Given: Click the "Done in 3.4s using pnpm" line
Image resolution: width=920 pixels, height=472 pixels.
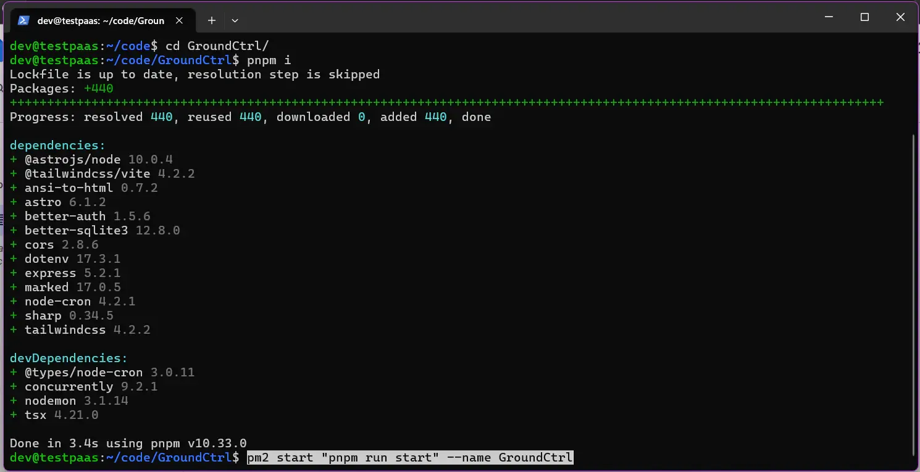Looking at the screenshot, I should coord(128,444).
